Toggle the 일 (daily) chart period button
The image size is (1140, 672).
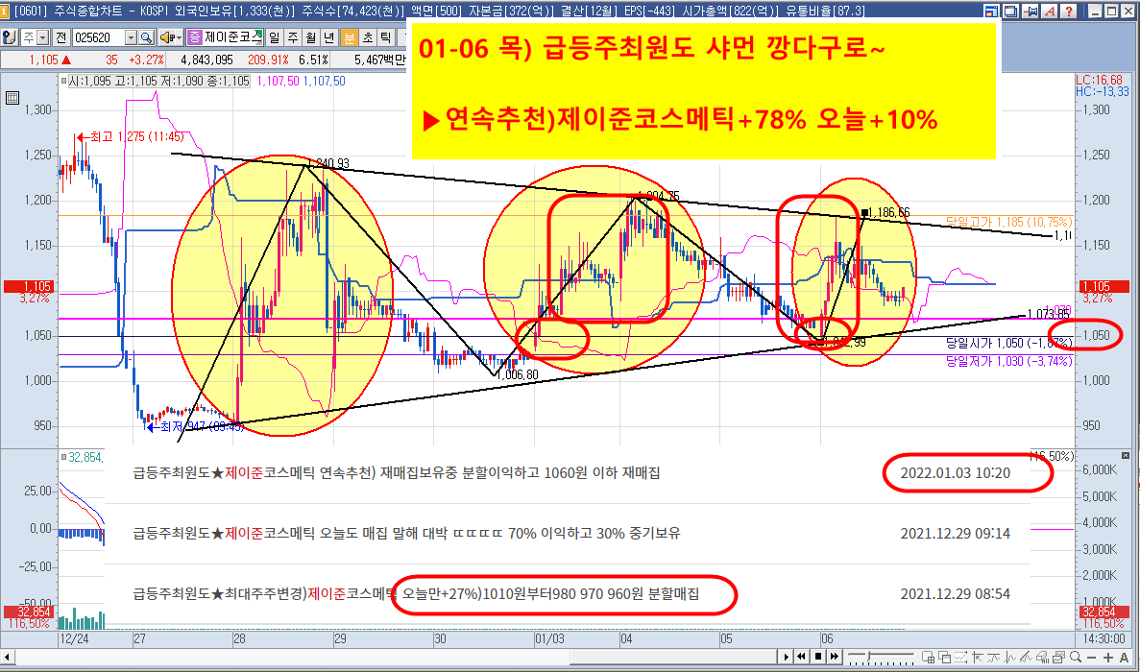pyautogui.click(x=275, y=37)
